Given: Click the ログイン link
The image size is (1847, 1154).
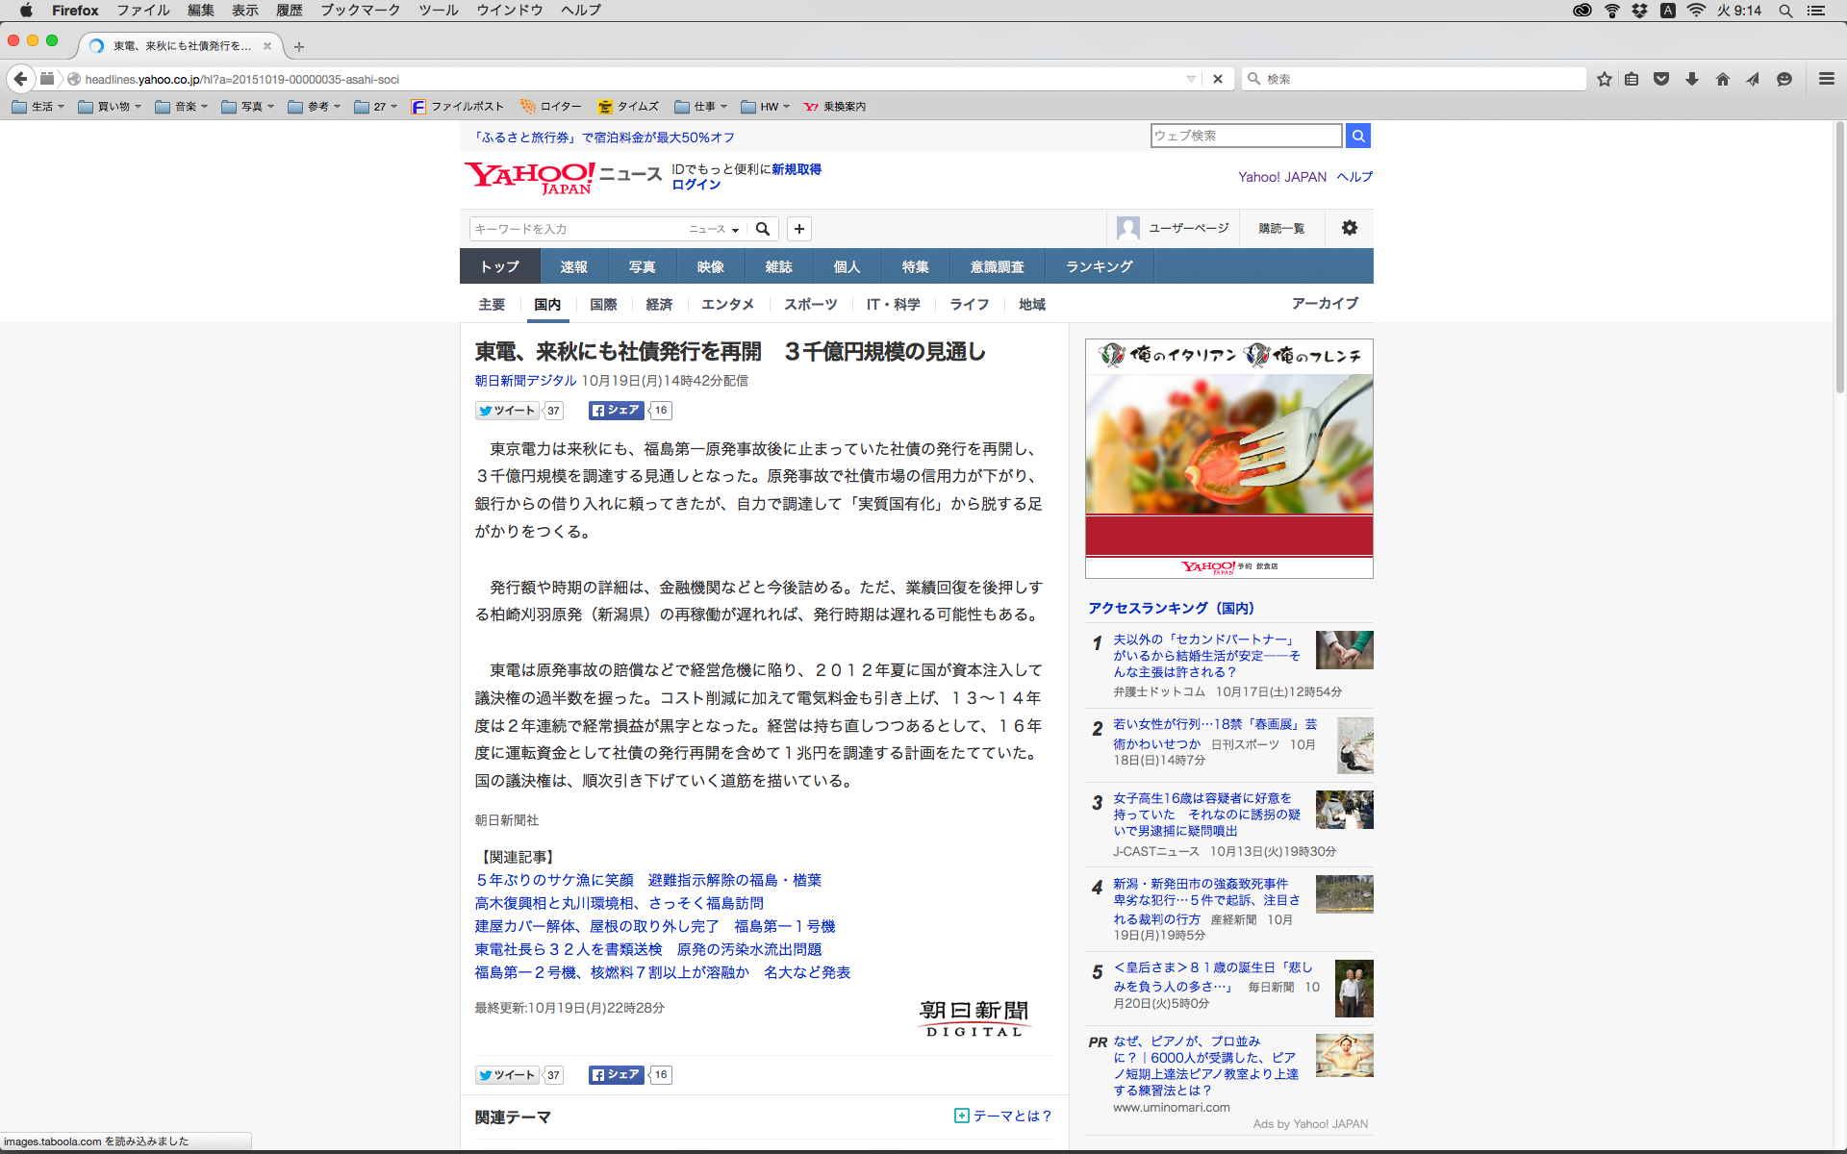Looking at the screenshot, I should 696,185.
